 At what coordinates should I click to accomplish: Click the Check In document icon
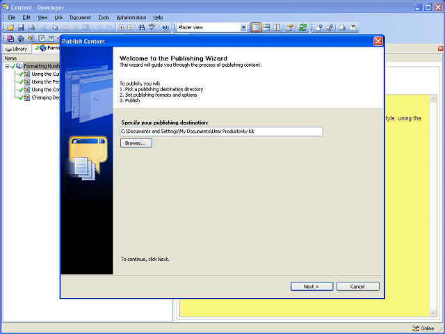(x=319, y=28)
